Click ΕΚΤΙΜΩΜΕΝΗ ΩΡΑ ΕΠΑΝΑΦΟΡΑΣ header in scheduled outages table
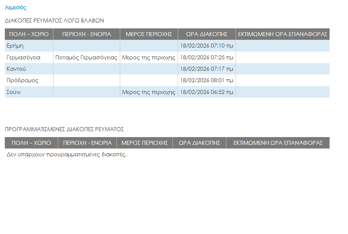This screenshot has height=234, width=348. [278, 143]
